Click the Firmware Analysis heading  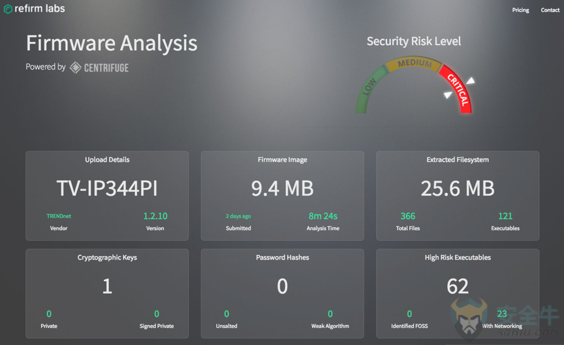tap(112, 43)
